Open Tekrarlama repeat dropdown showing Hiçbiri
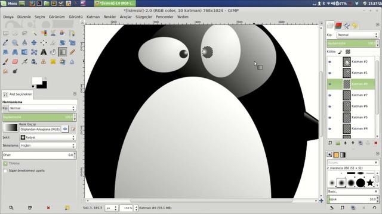Image resolution: width=382 pixels, height=214 pixels. 48,146
